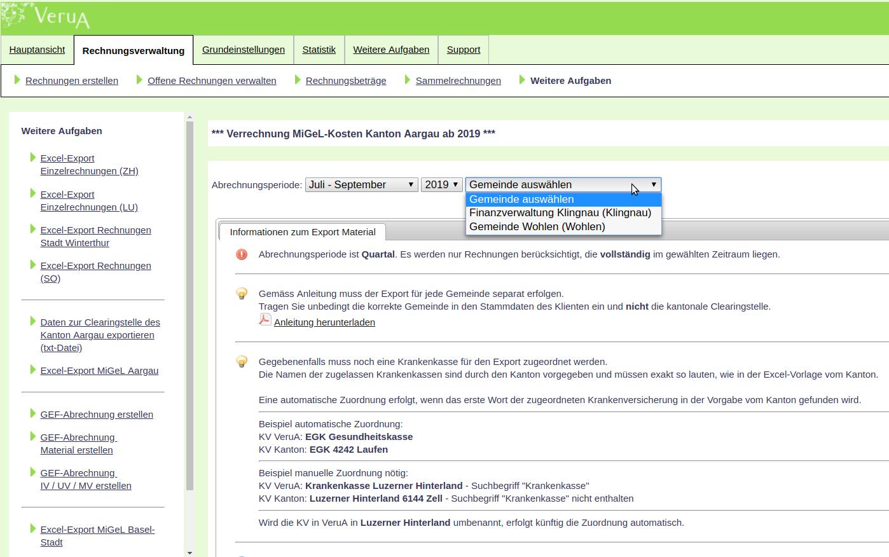Switch to the Grundeinstellungen tab

(243, 50)
